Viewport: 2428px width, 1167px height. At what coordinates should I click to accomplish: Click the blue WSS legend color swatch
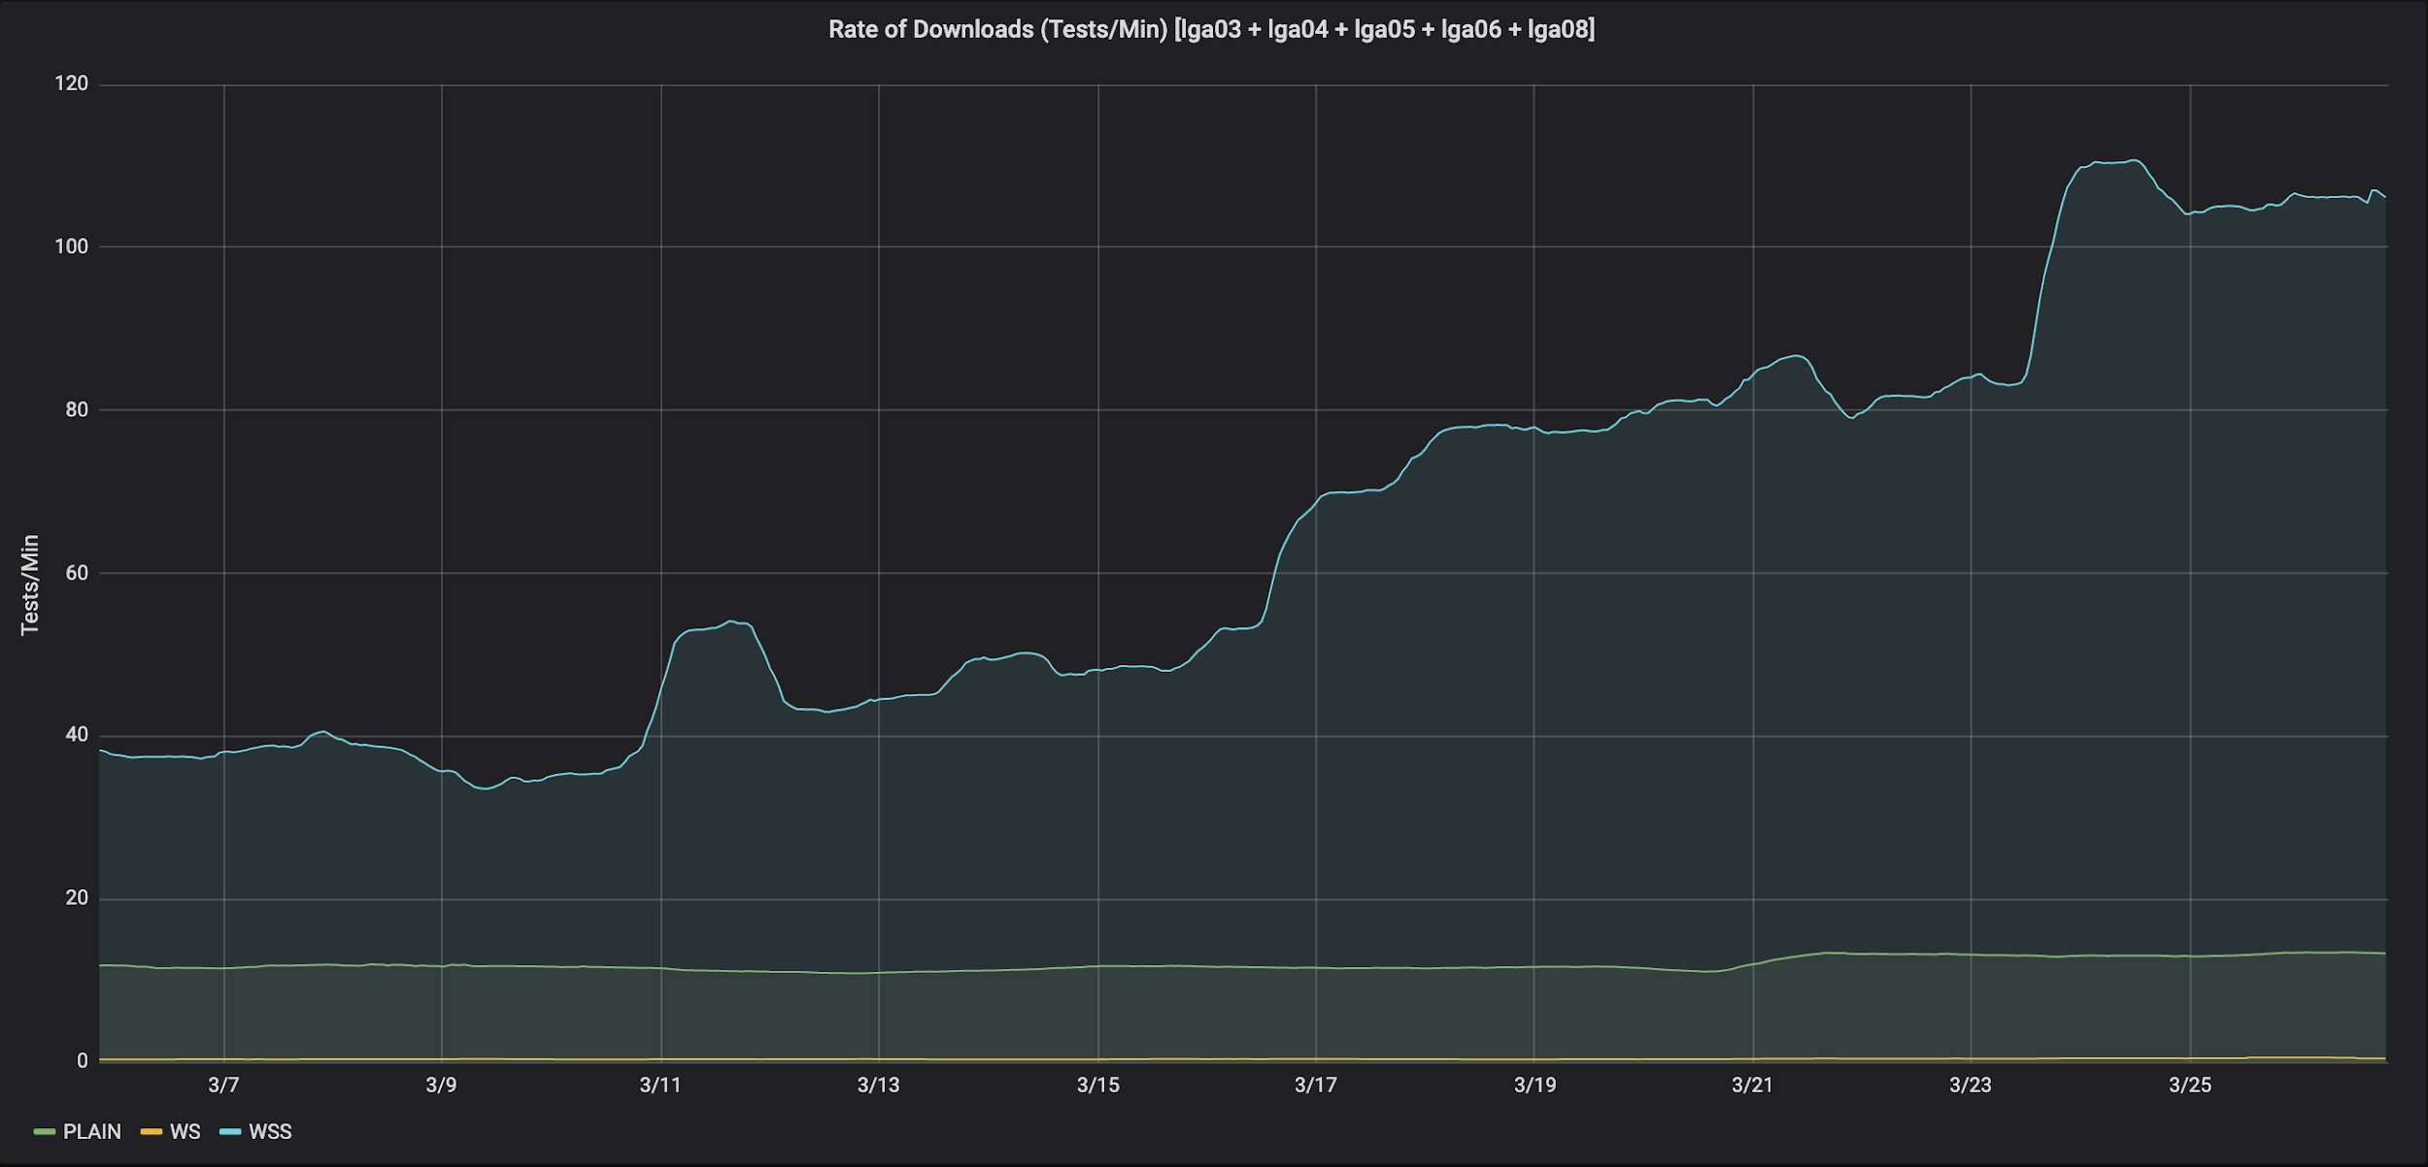[230, 1132]
